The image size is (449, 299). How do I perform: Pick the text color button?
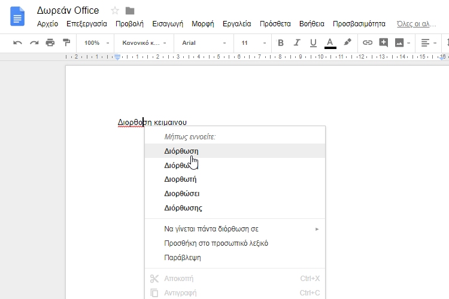(330, 43)
